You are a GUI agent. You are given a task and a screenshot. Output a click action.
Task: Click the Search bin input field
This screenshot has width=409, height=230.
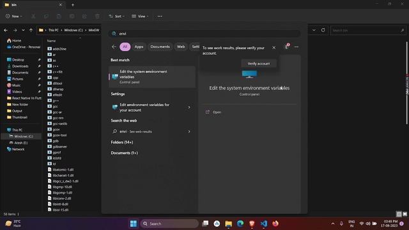pyautogui.click(x=368, y=30)
